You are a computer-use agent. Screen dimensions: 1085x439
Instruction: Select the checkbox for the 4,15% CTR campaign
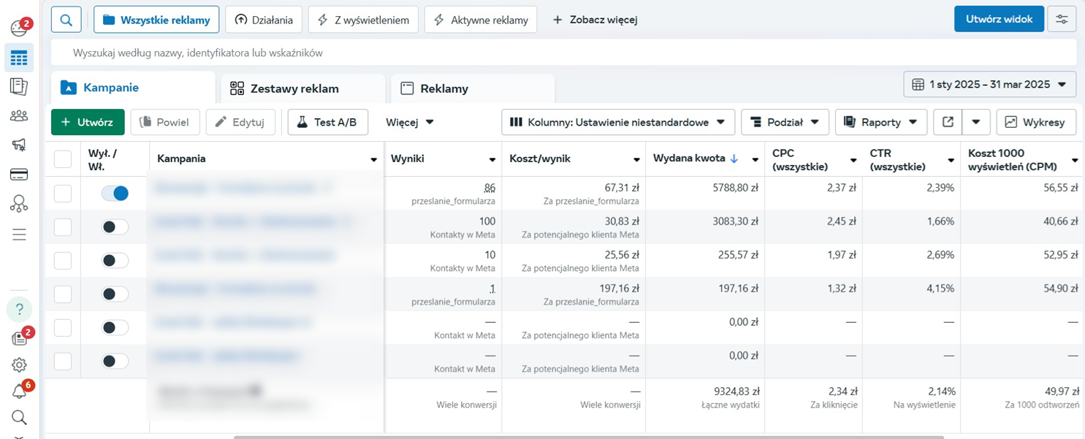63,294
